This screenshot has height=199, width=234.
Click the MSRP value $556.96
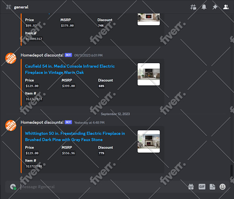click(68, 153)
